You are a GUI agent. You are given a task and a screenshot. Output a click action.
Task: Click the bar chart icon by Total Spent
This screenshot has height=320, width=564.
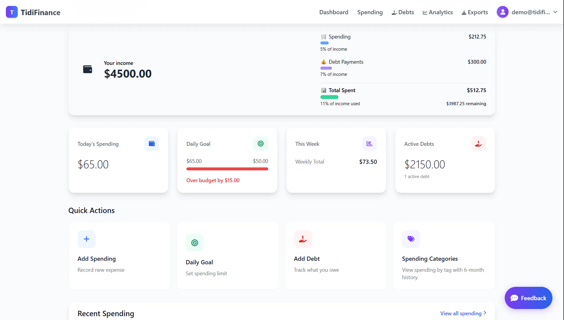324,90
